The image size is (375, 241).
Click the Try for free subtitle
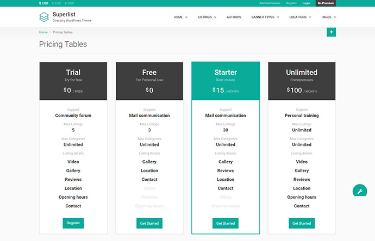coord(73,80)
